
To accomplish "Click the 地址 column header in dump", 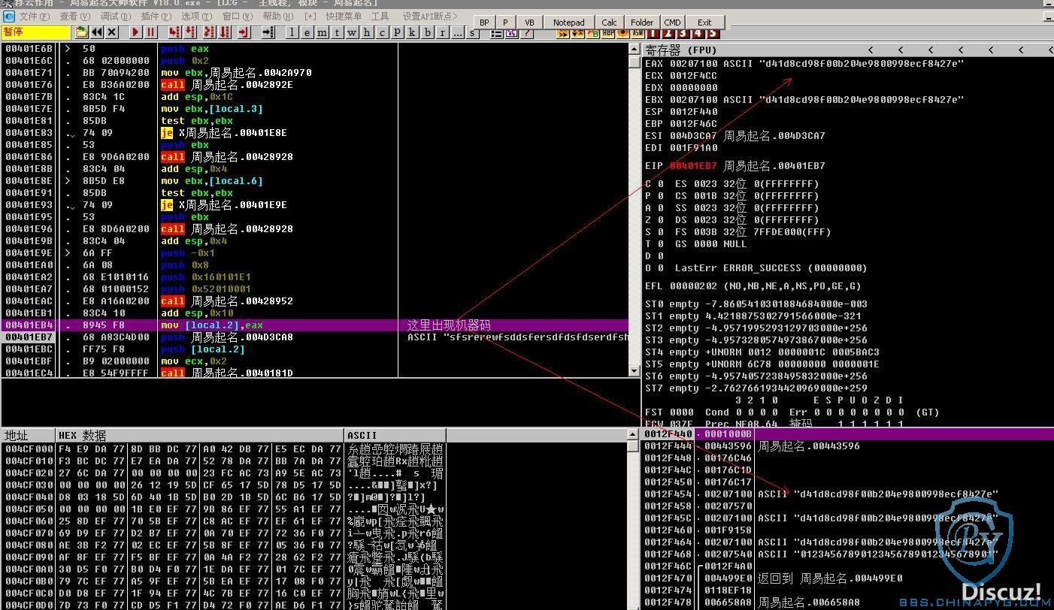I will (x=28, y=435).
